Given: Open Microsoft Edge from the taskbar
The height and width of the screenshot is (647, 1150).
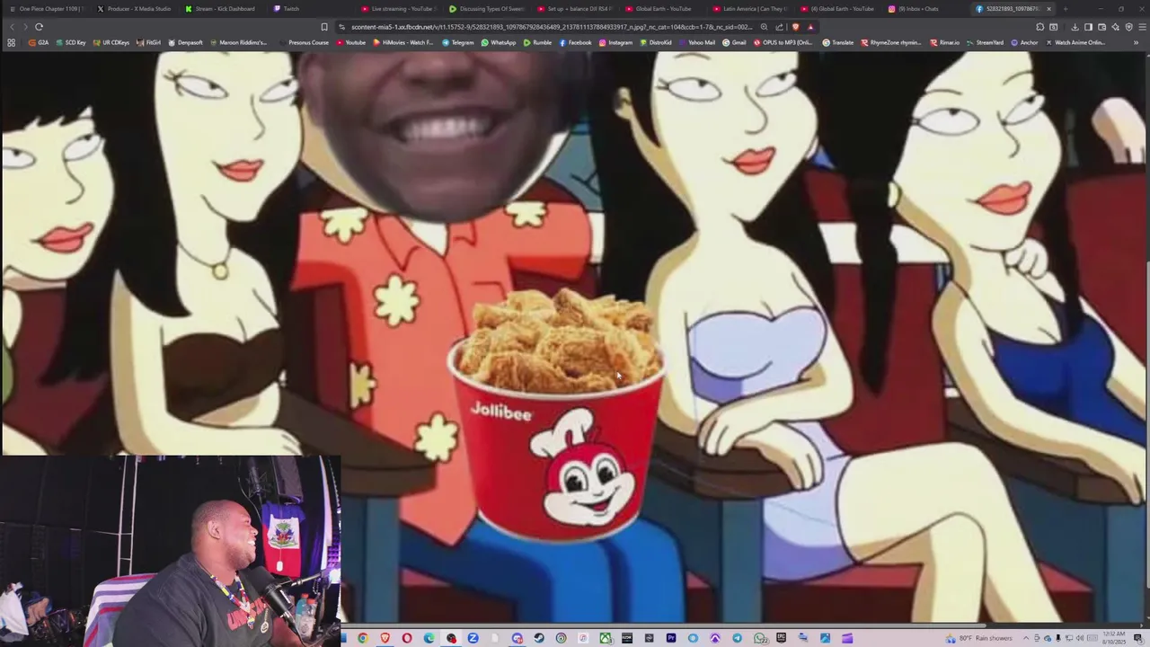Looking at the screenshot, I should tap(429, 638).
